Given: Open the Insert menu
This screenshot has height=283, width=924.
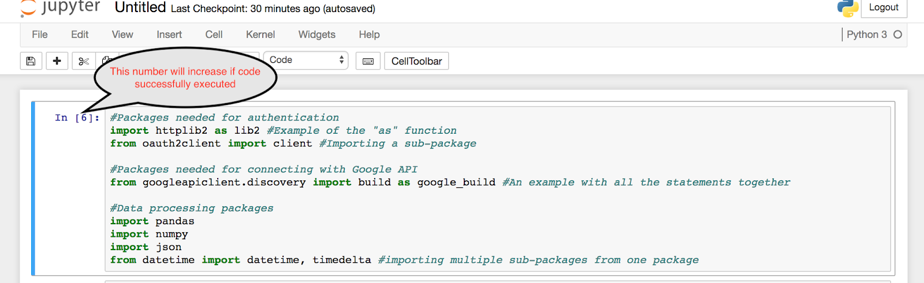Looking at the screenshot, I should [169, 35].
